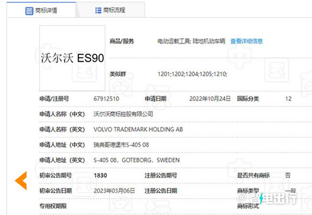This screenshot has height=215, width=312.
Task: Click the 商标形式 label
Action: [248, 206]
